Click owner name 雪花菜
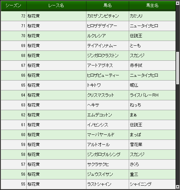Screen dimensions: 180x190 pos(136,145)
